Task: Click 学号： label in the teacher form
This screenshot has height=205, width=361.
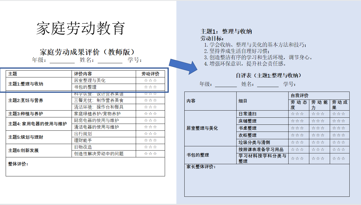Action: [135, 60]
